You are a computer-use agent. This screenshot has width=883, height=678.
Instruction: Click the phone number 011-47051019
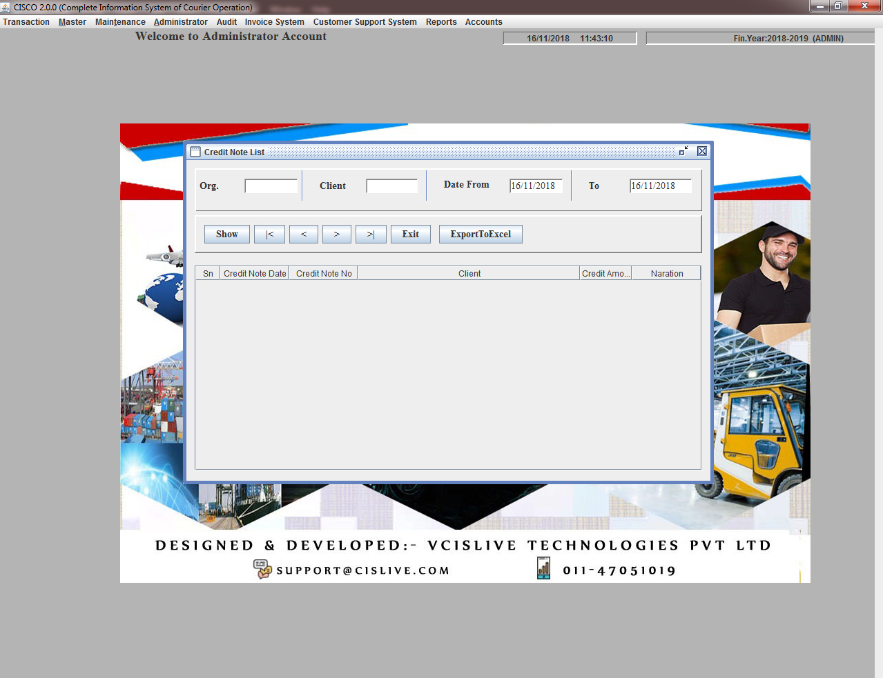click(x=619, y=570)
